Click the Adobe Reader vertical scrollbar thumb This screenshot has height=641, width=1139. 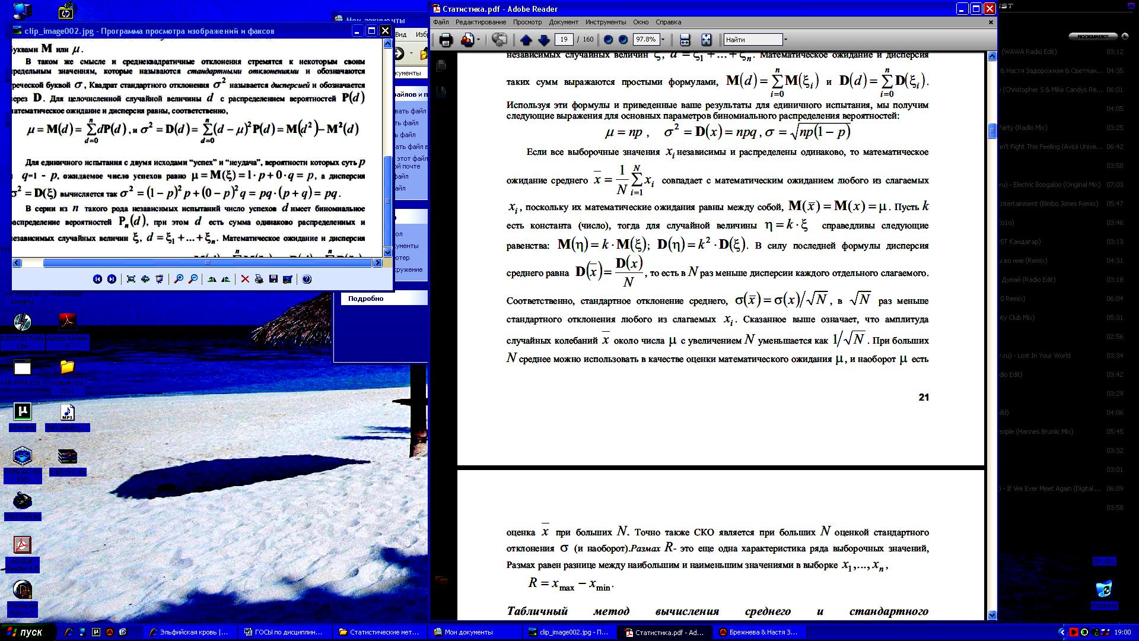click(992, 131)
